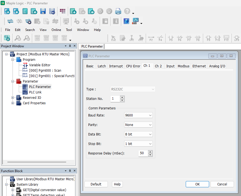Click the F5 normally open contact tool
Image resolution: width=241 pixels, height=196 pixels.
coord(171,38)
